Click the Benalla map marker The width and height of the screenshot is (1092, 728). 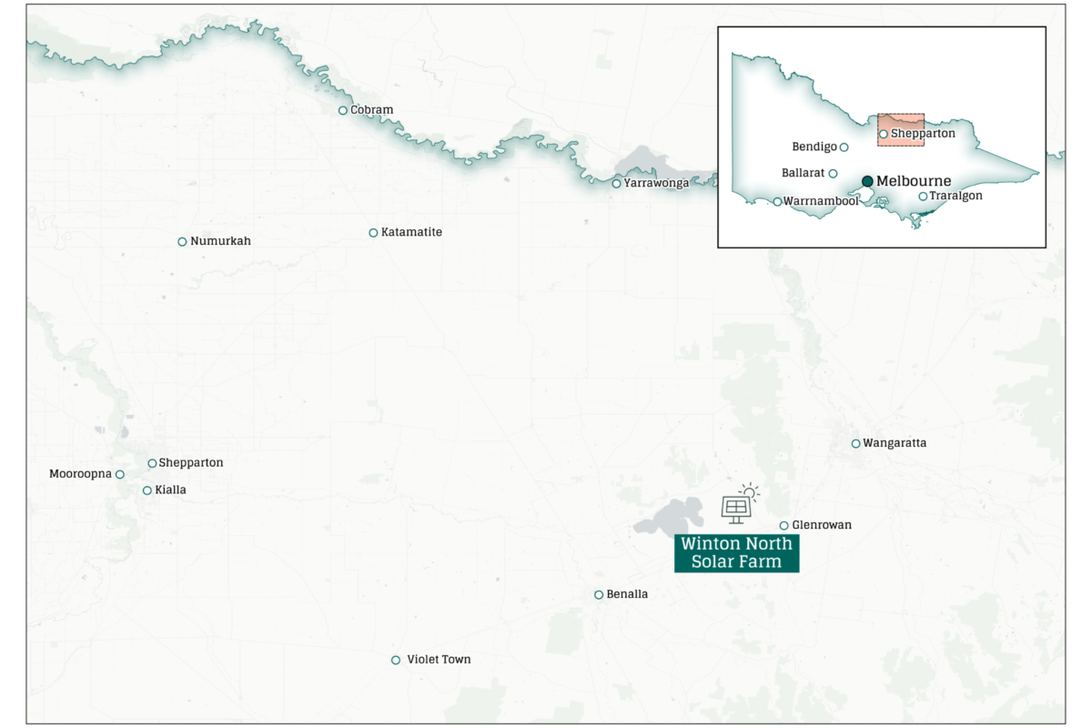click(599, 595)
